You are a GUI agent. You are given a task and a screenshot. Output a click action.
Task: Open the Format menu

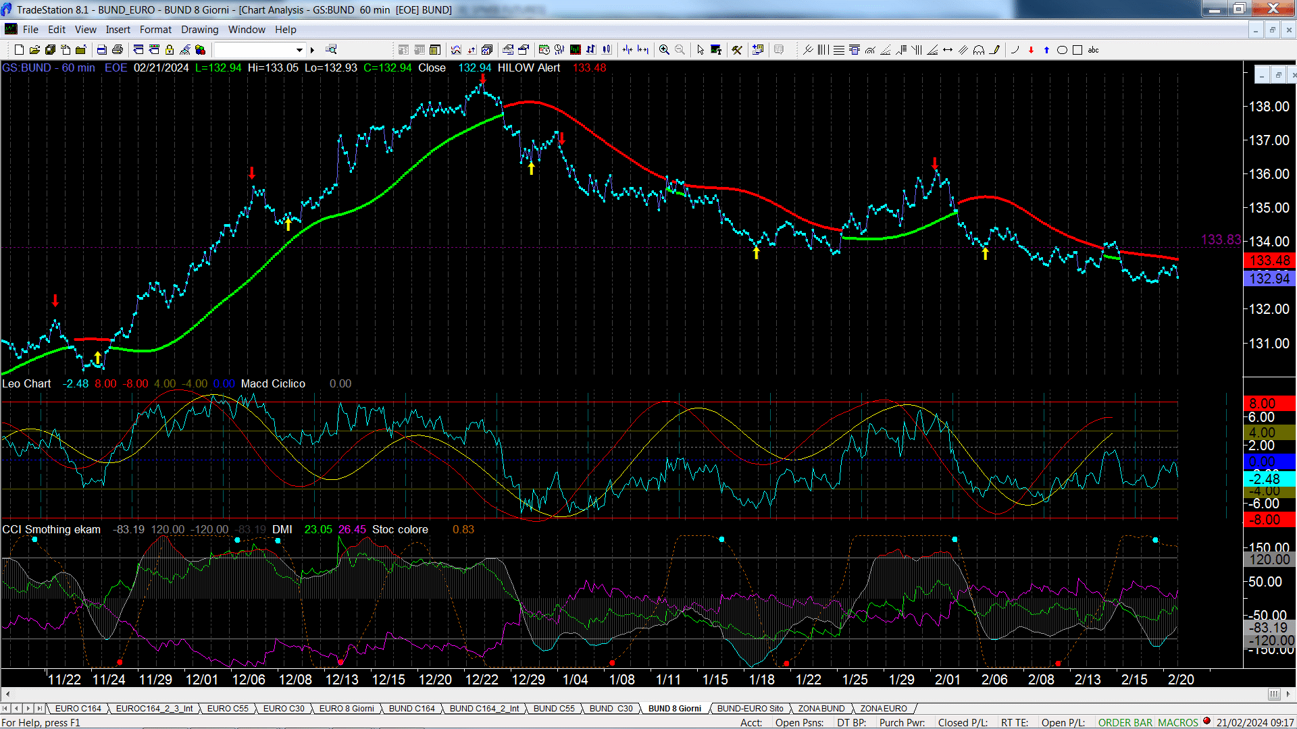click(x=155, y=30)
